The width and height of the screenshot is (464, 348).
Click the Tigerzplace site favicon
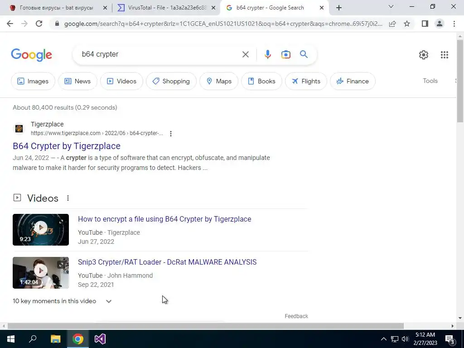(19, 128)
